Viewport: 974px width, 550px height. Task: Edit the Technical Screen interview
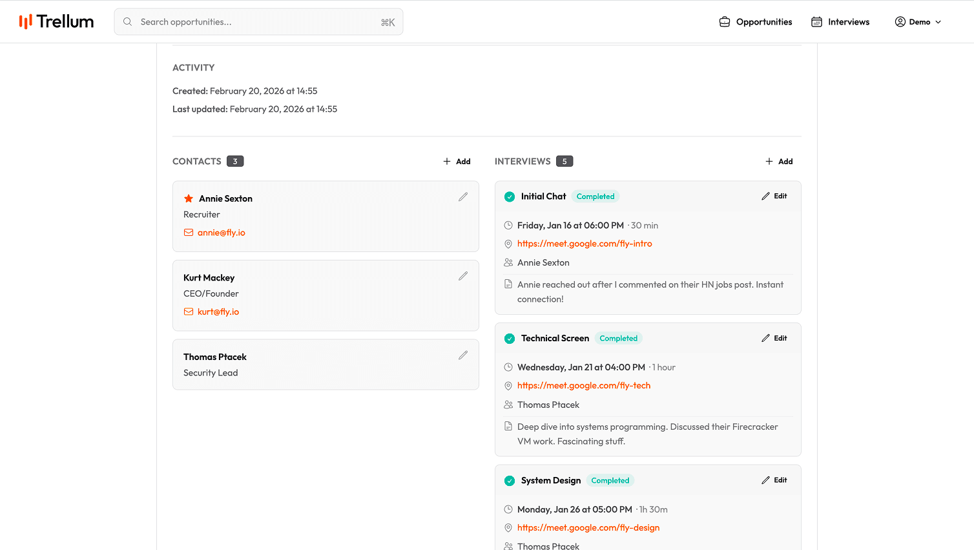(x=774, y=338)
